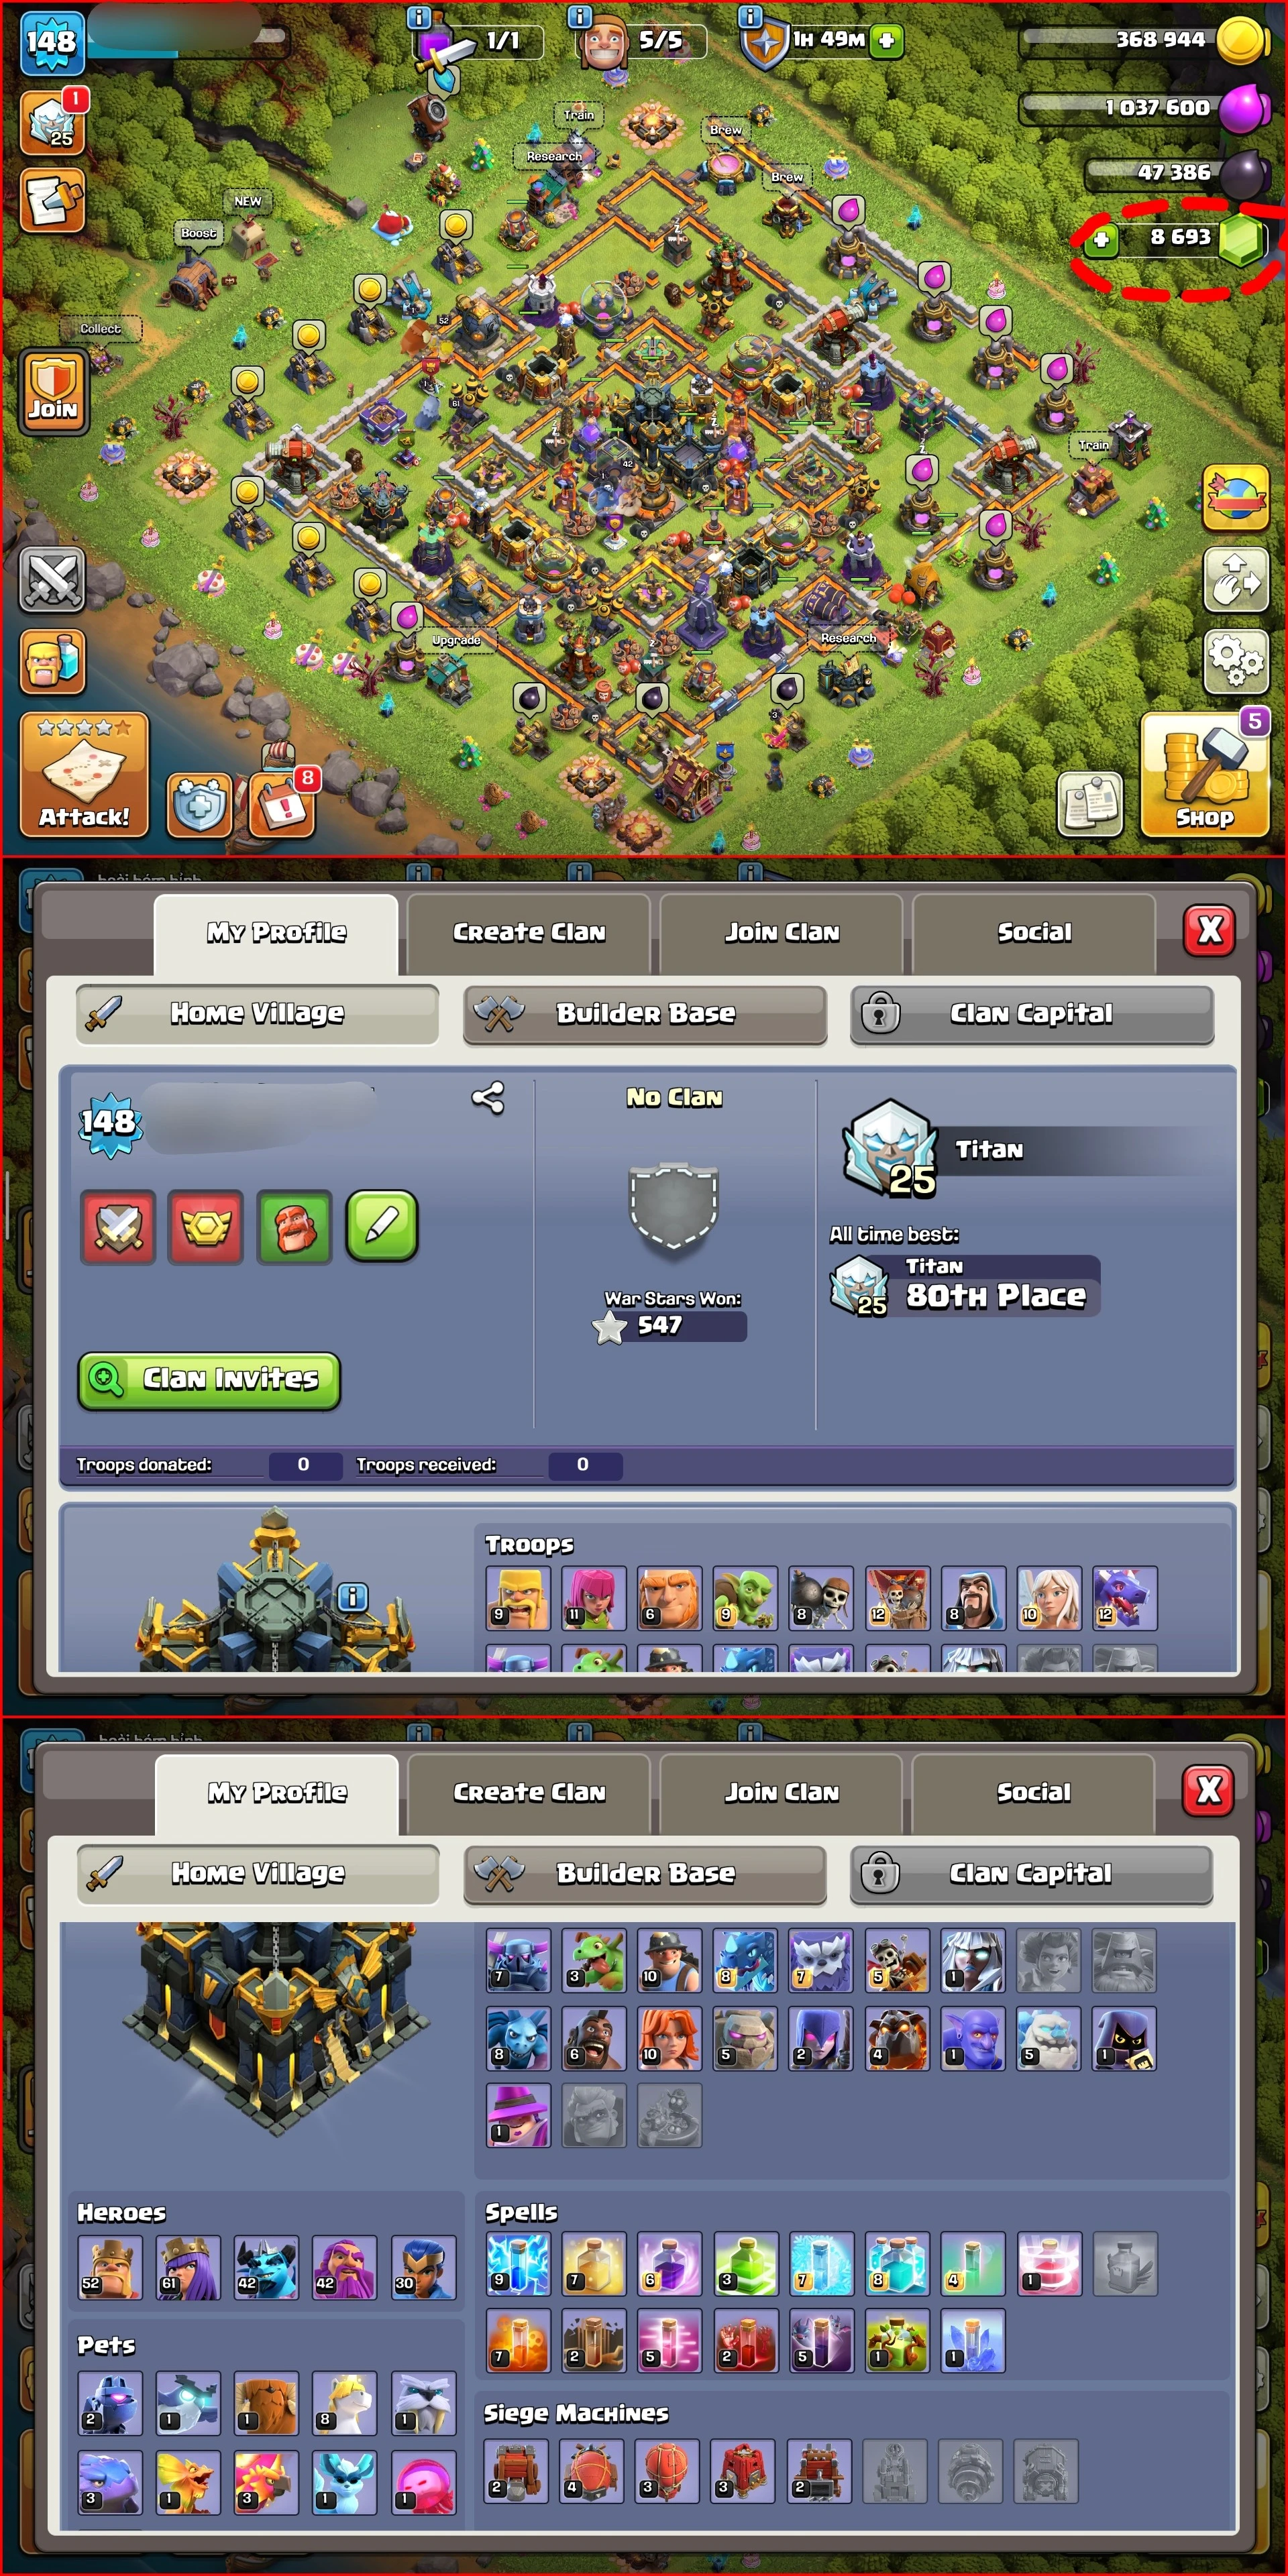Open the clan Join shield icon

(x=52, y=392)
